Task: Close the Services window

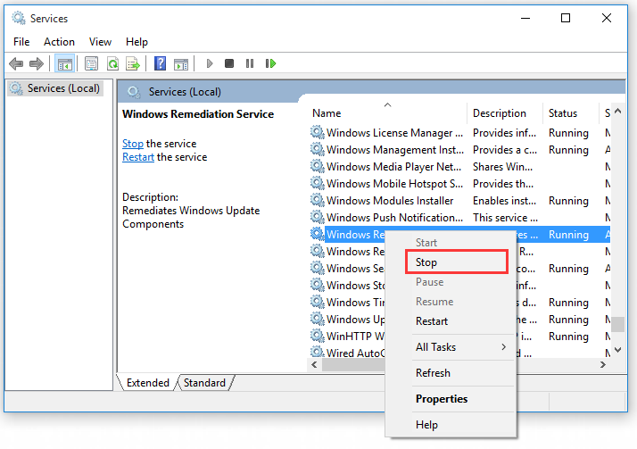Action: click(x=606, y=18)
